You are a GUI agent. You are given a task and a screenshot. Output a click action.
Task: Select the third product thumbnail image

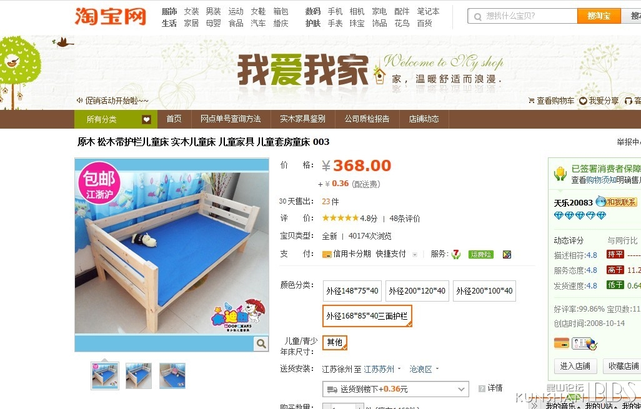[x=172, y=375]
